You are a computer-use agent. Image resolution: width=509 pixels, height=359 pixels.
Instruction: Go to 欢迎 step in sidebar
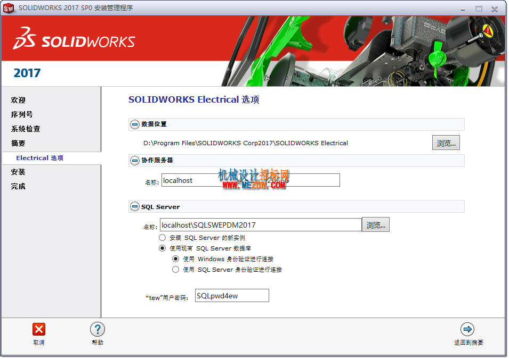click(x=18, y=100)
